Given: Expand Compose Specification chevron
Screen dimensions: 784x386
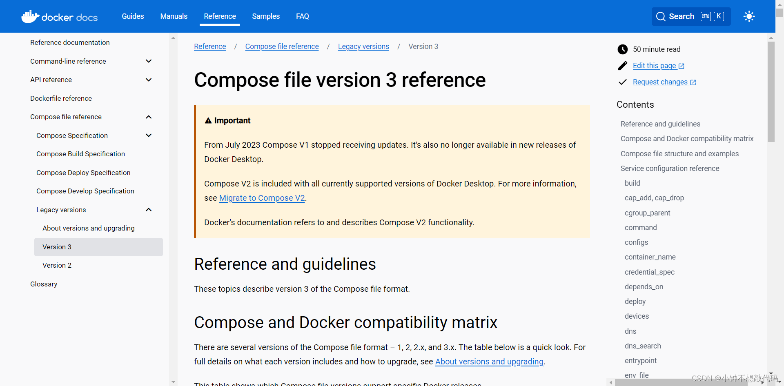Looking at the screenshot, I should [x=149, y=135].
